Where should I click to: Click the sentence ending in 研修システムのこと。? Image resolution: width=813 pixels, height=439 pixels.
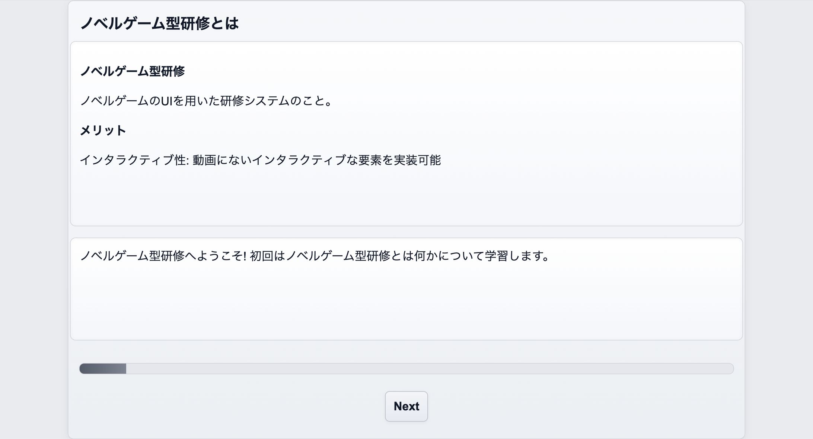point(206,101)
